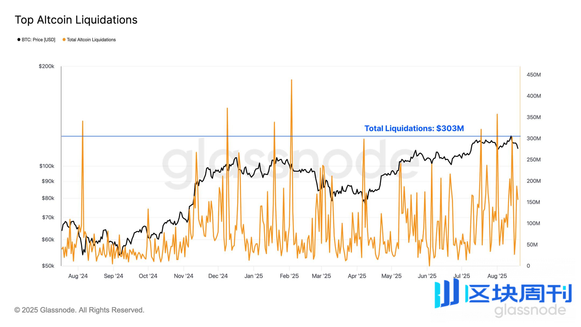Click the 450M right axis label
The width and height of the screenshot is (581, 327).
click(534, 75)
